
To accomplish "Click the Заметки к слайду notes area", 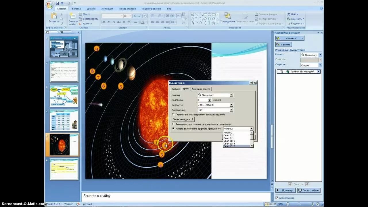I will pyautogui.click(x=176, y=196).
